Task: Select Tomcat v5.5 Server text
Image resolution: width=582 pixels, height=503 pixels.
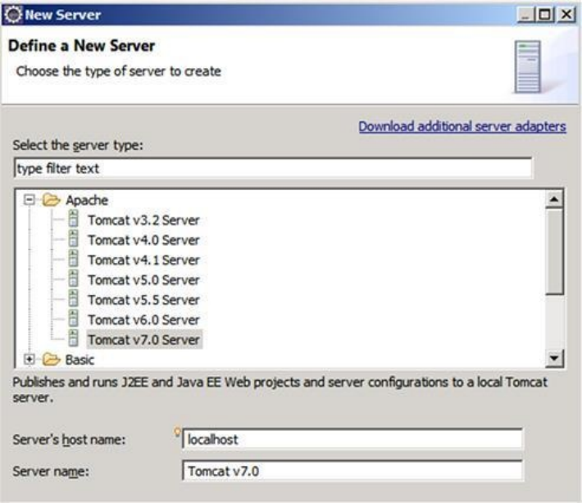Action: click(143, 300)
